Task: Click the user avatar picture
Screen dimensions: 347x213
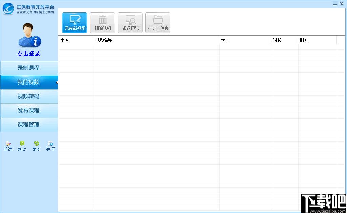Action: 29,35
